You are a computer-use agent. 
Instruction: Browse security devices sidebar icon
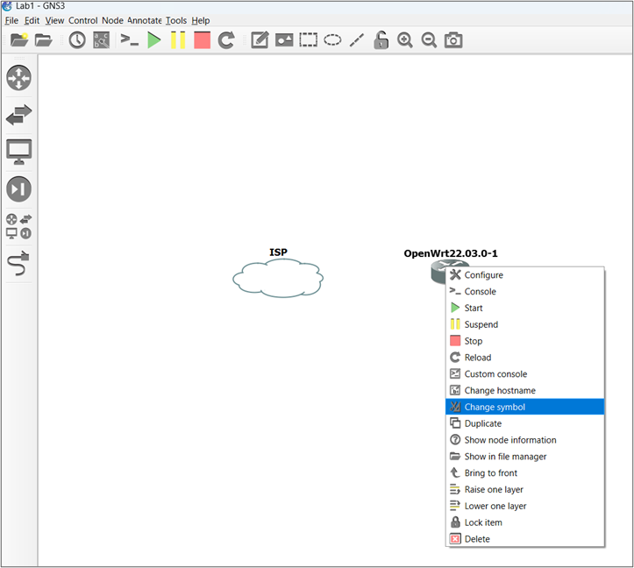click(18, 188)
